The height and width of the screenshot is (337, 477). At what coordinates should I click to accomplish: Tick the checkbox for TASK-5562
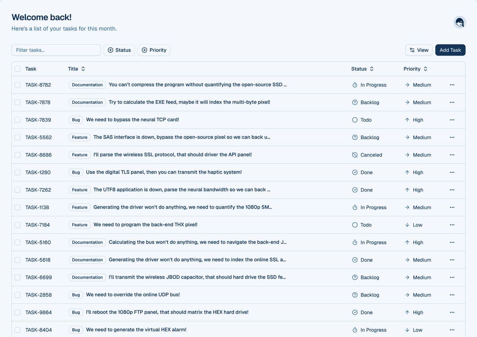click(x=17, y=137)
